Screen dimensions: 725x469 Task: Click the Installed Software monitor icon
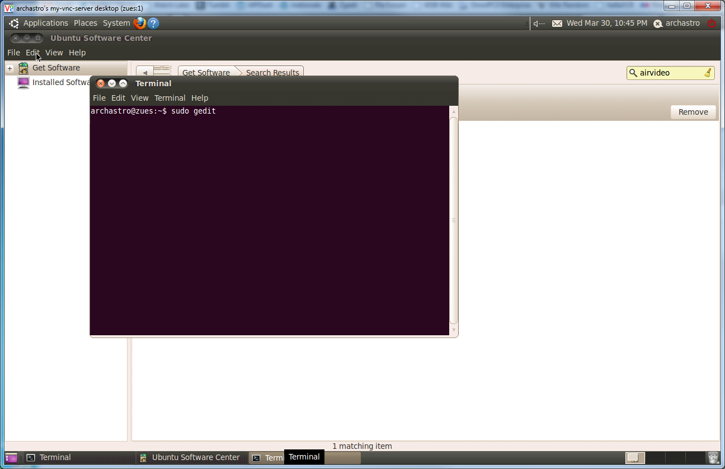tap(23, 83)
